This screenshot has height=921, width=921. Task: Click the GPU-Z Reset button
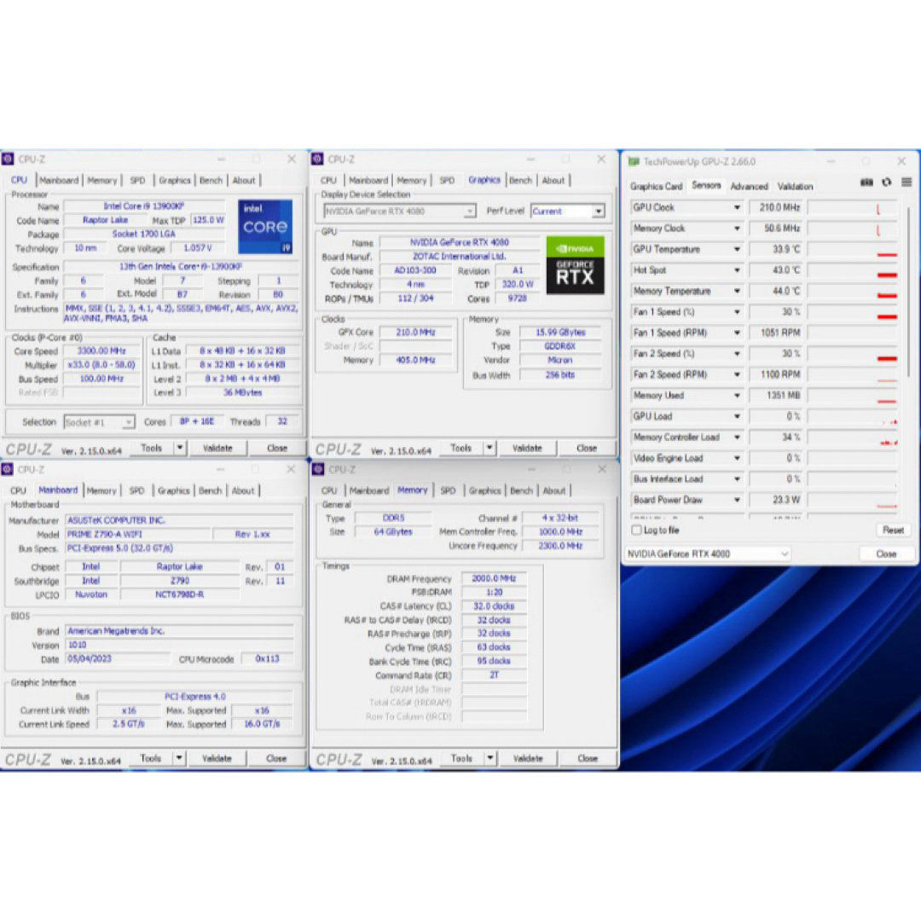pos(893,530)
